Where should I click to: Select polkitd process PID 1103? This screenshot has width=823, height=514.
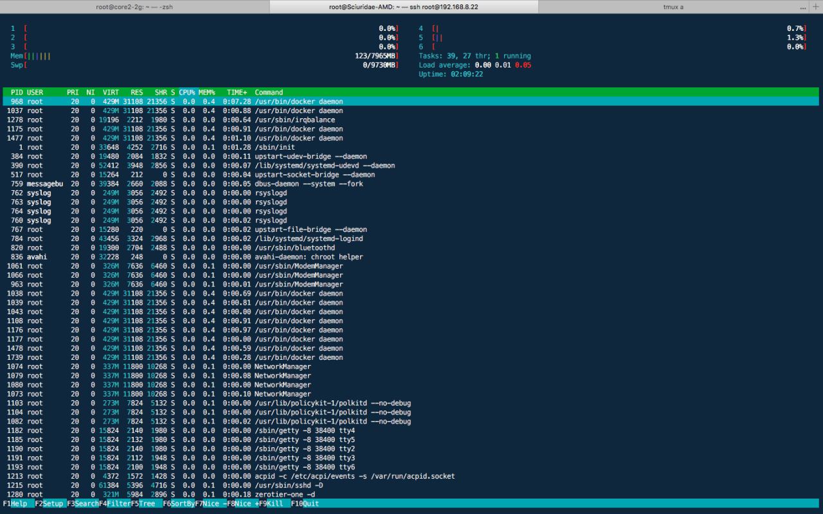pyautogui.click(x=411, y=403)
